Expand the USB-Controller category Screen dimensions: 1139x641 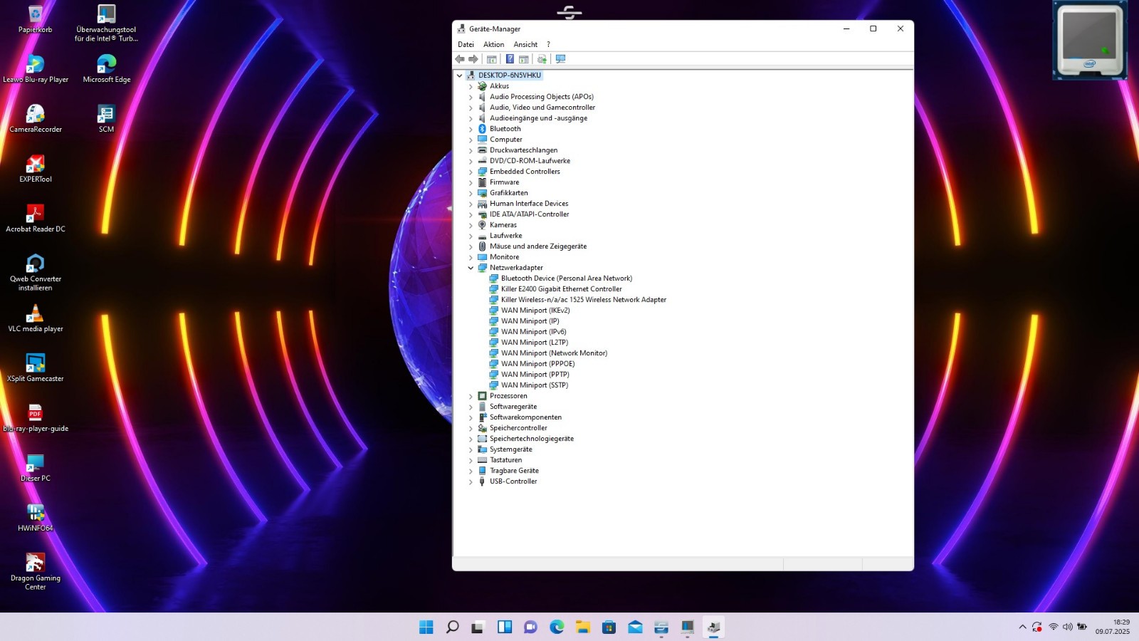click(471, 481)
